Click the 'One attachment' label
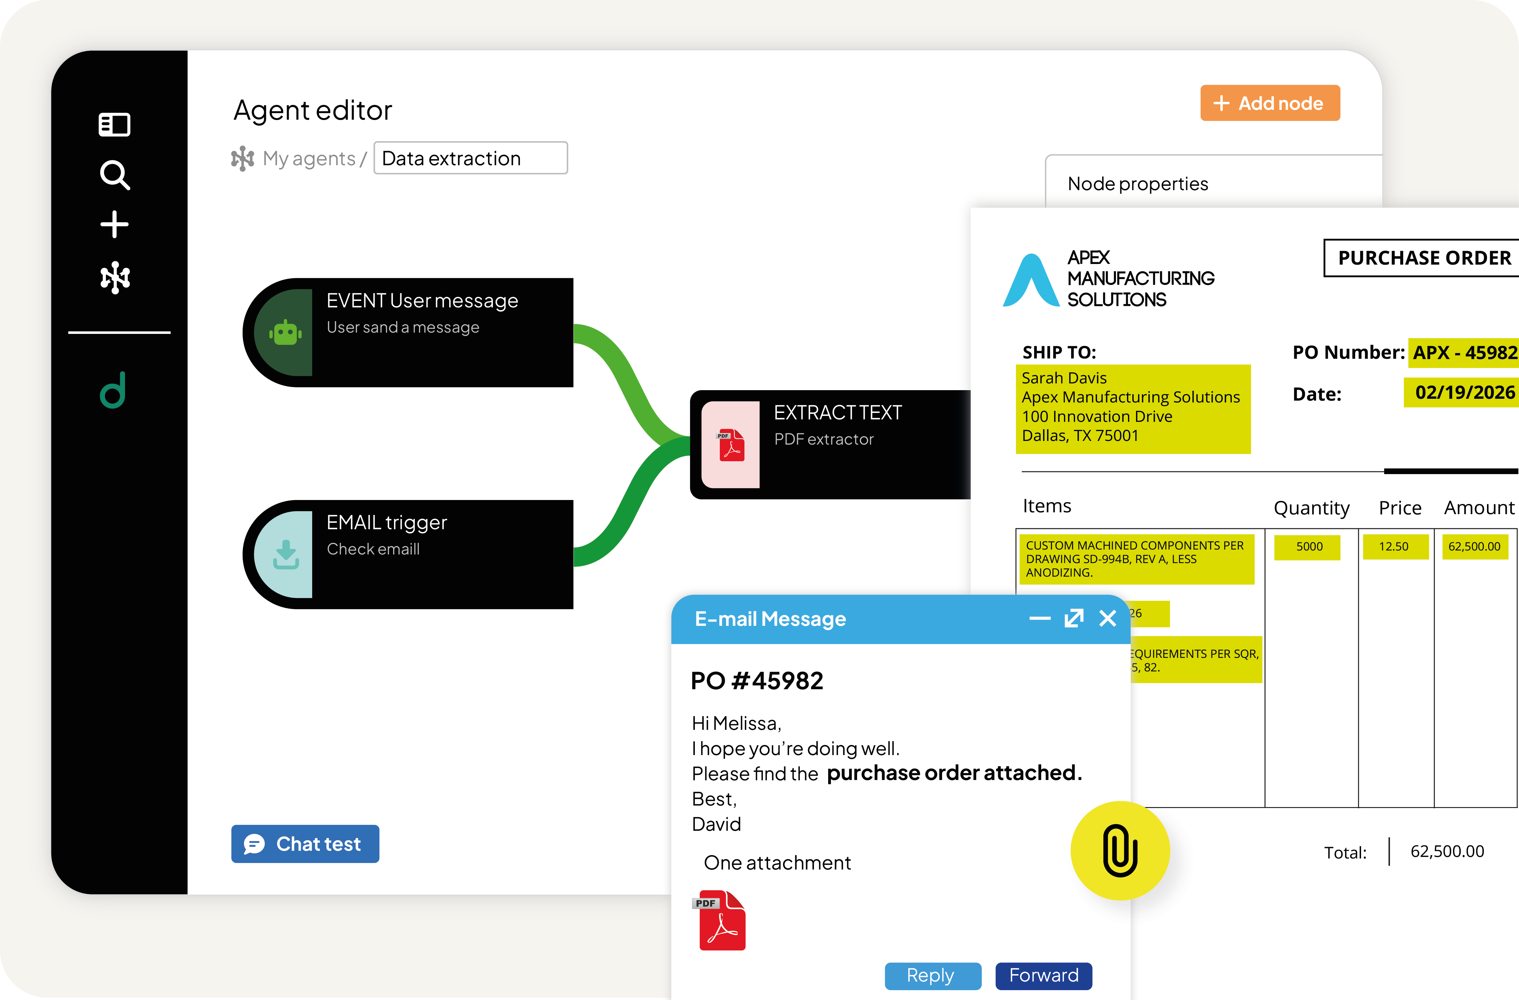 click(777, 863)
